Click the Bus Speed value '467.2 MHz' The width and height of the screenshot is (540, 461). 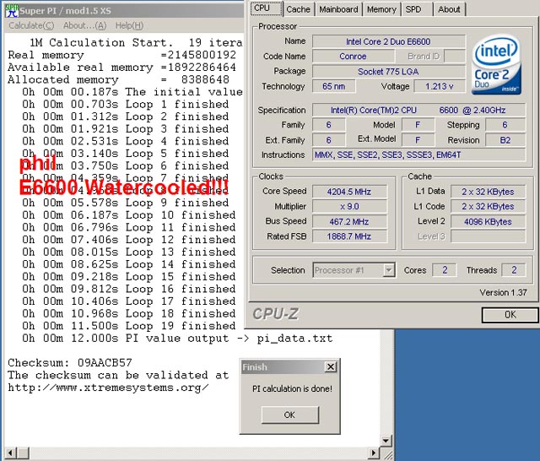tap(349, 221)
